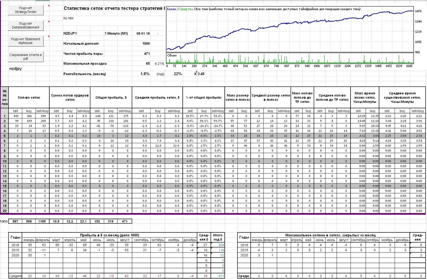Select the 'Начальный депозит' label
Viewport: 427px width, 279px height.
pyautogui.click(x=81, y=43)
